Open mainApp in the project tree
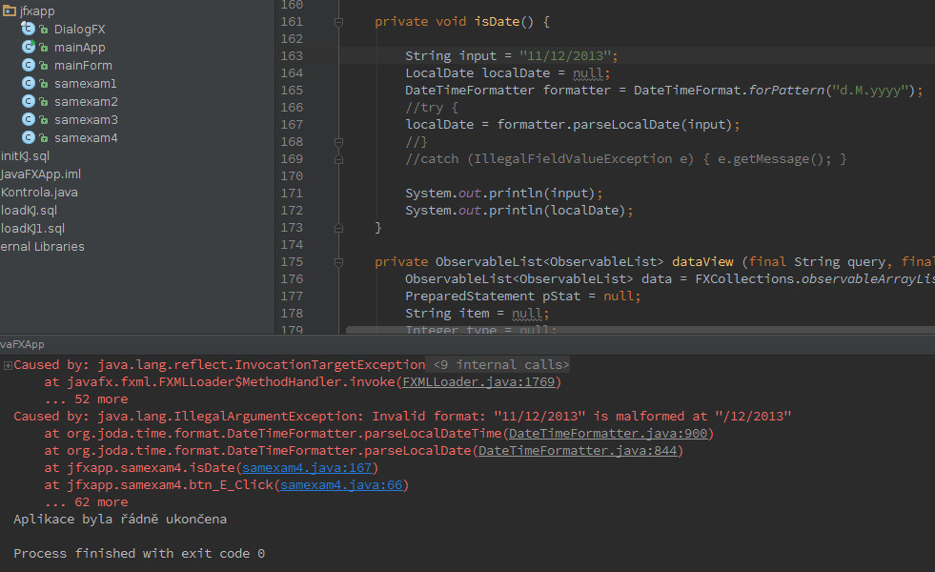Viewport: 935px width, 572px height. click(x=79, y=47)
